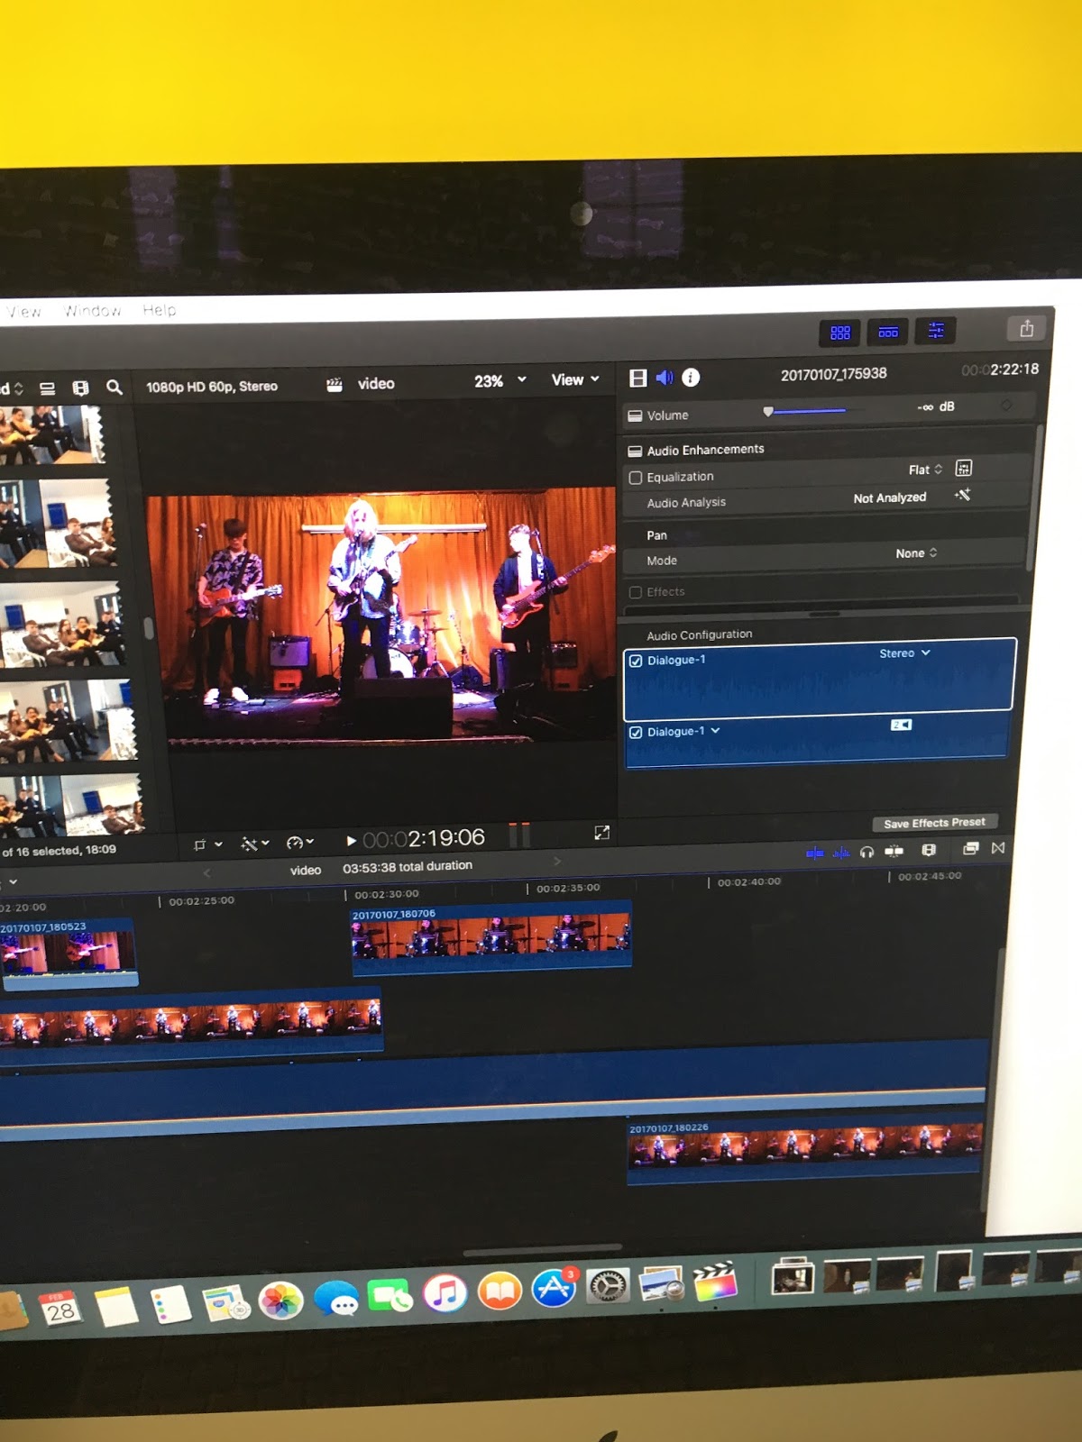
Task: Open the effects browser icon
Action: (970, 848)
